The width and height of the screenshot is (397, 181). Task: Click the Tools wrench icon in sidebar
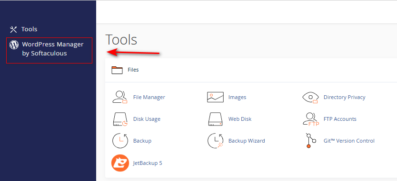click(13, 29)
